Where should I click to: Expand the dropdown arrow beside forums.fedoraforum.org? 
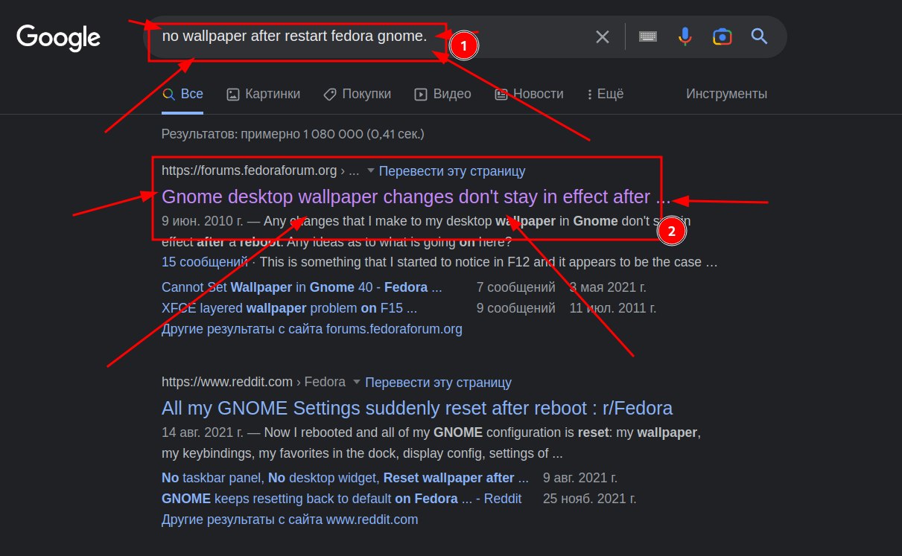pos(371,171)
